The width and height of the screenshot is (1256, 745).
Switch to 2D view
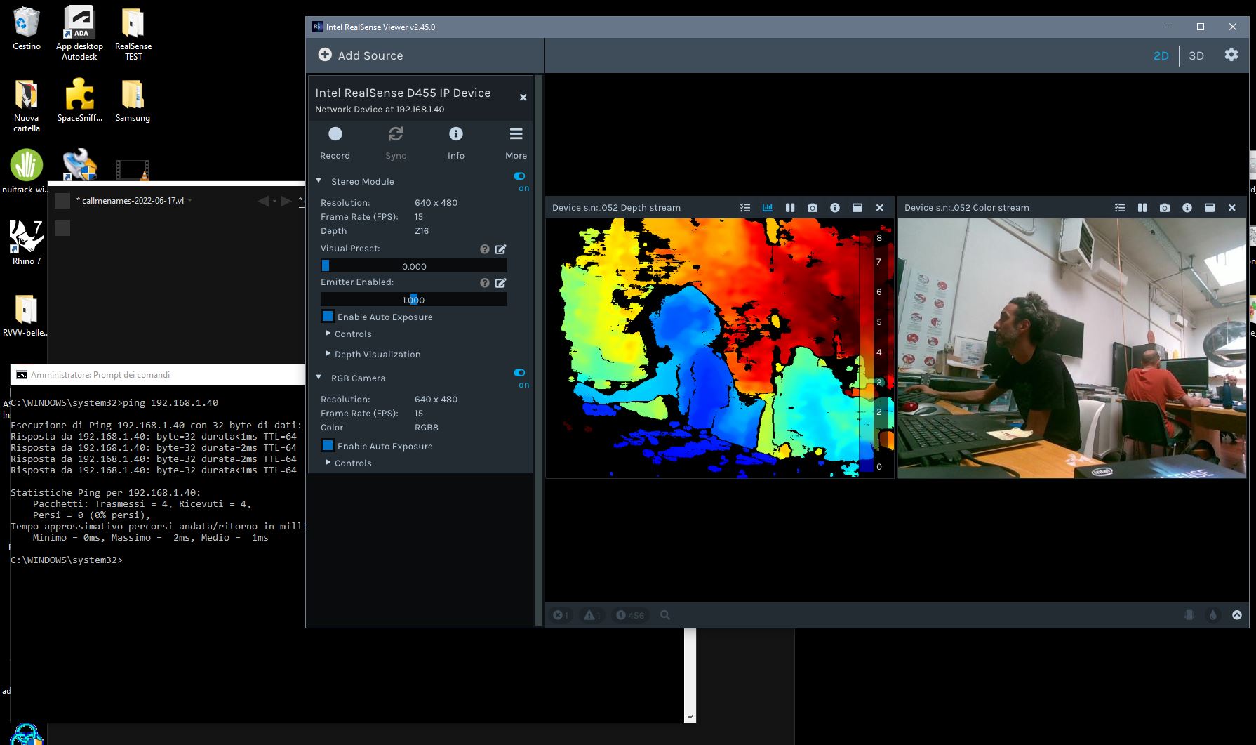(x=1161, y=55)
